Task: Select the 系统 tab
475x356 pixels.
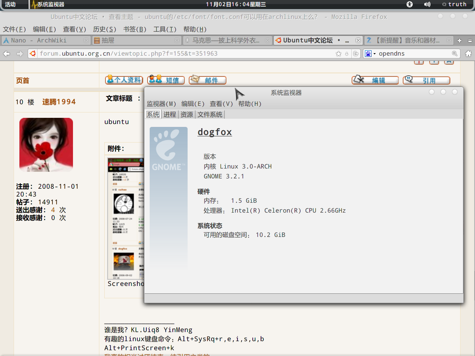Action: click(x=153, y=115)
